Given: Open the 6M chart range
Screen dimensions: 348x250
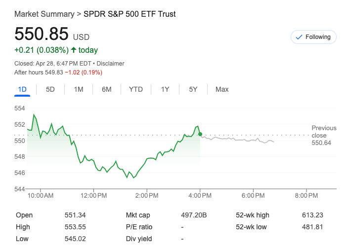Looking at the screenshot, I should tap(107, 89).
